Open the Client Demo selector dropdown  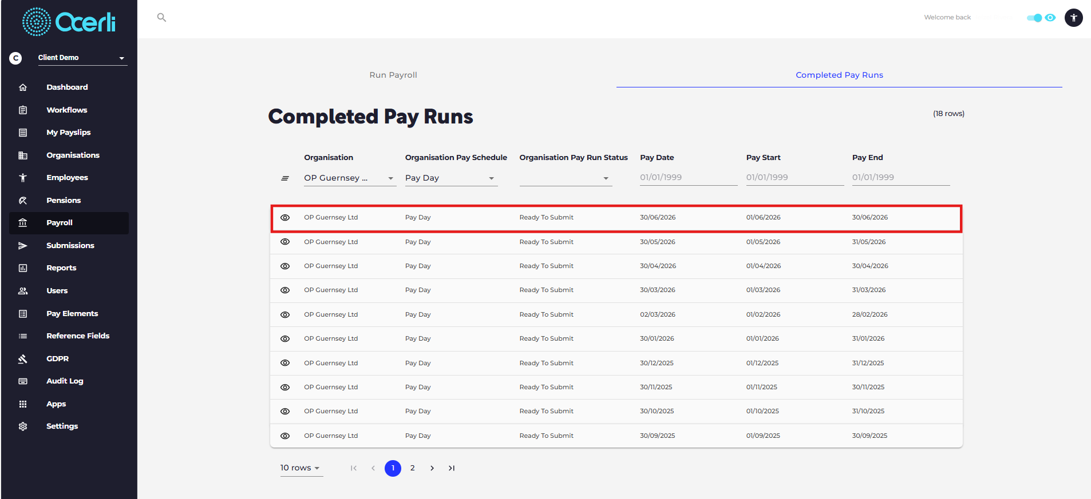[82, 58]
